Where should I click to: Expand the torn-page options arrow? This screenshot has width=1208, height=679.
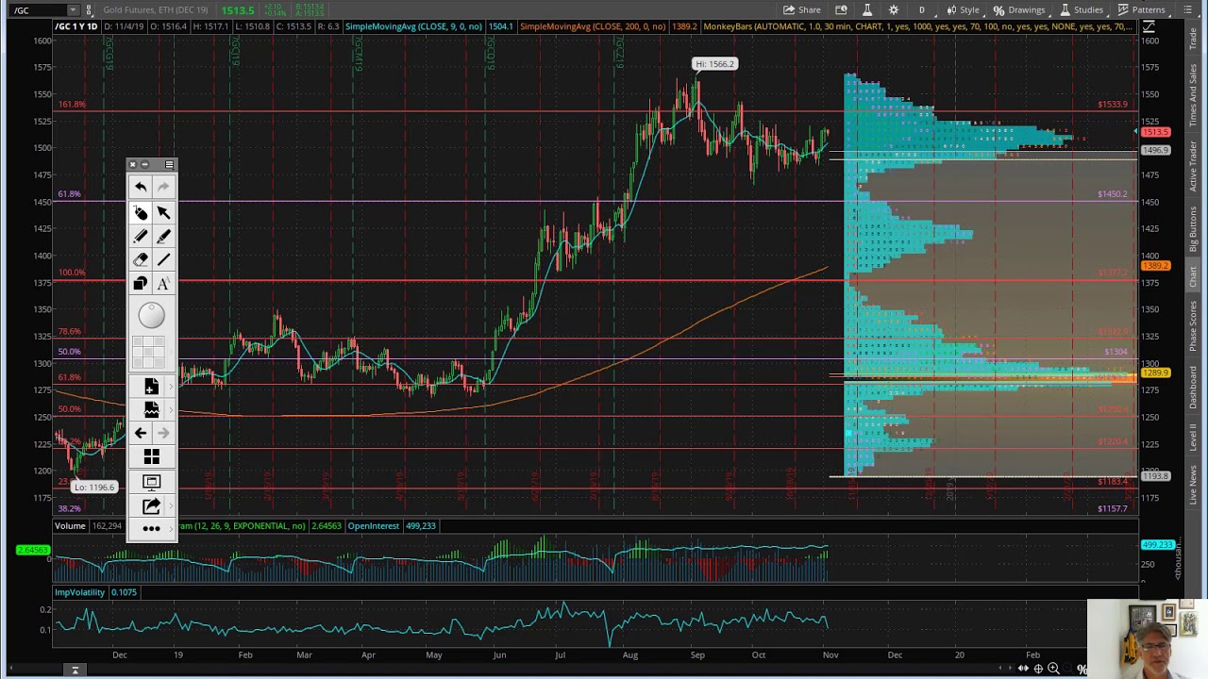click(172, 409)
